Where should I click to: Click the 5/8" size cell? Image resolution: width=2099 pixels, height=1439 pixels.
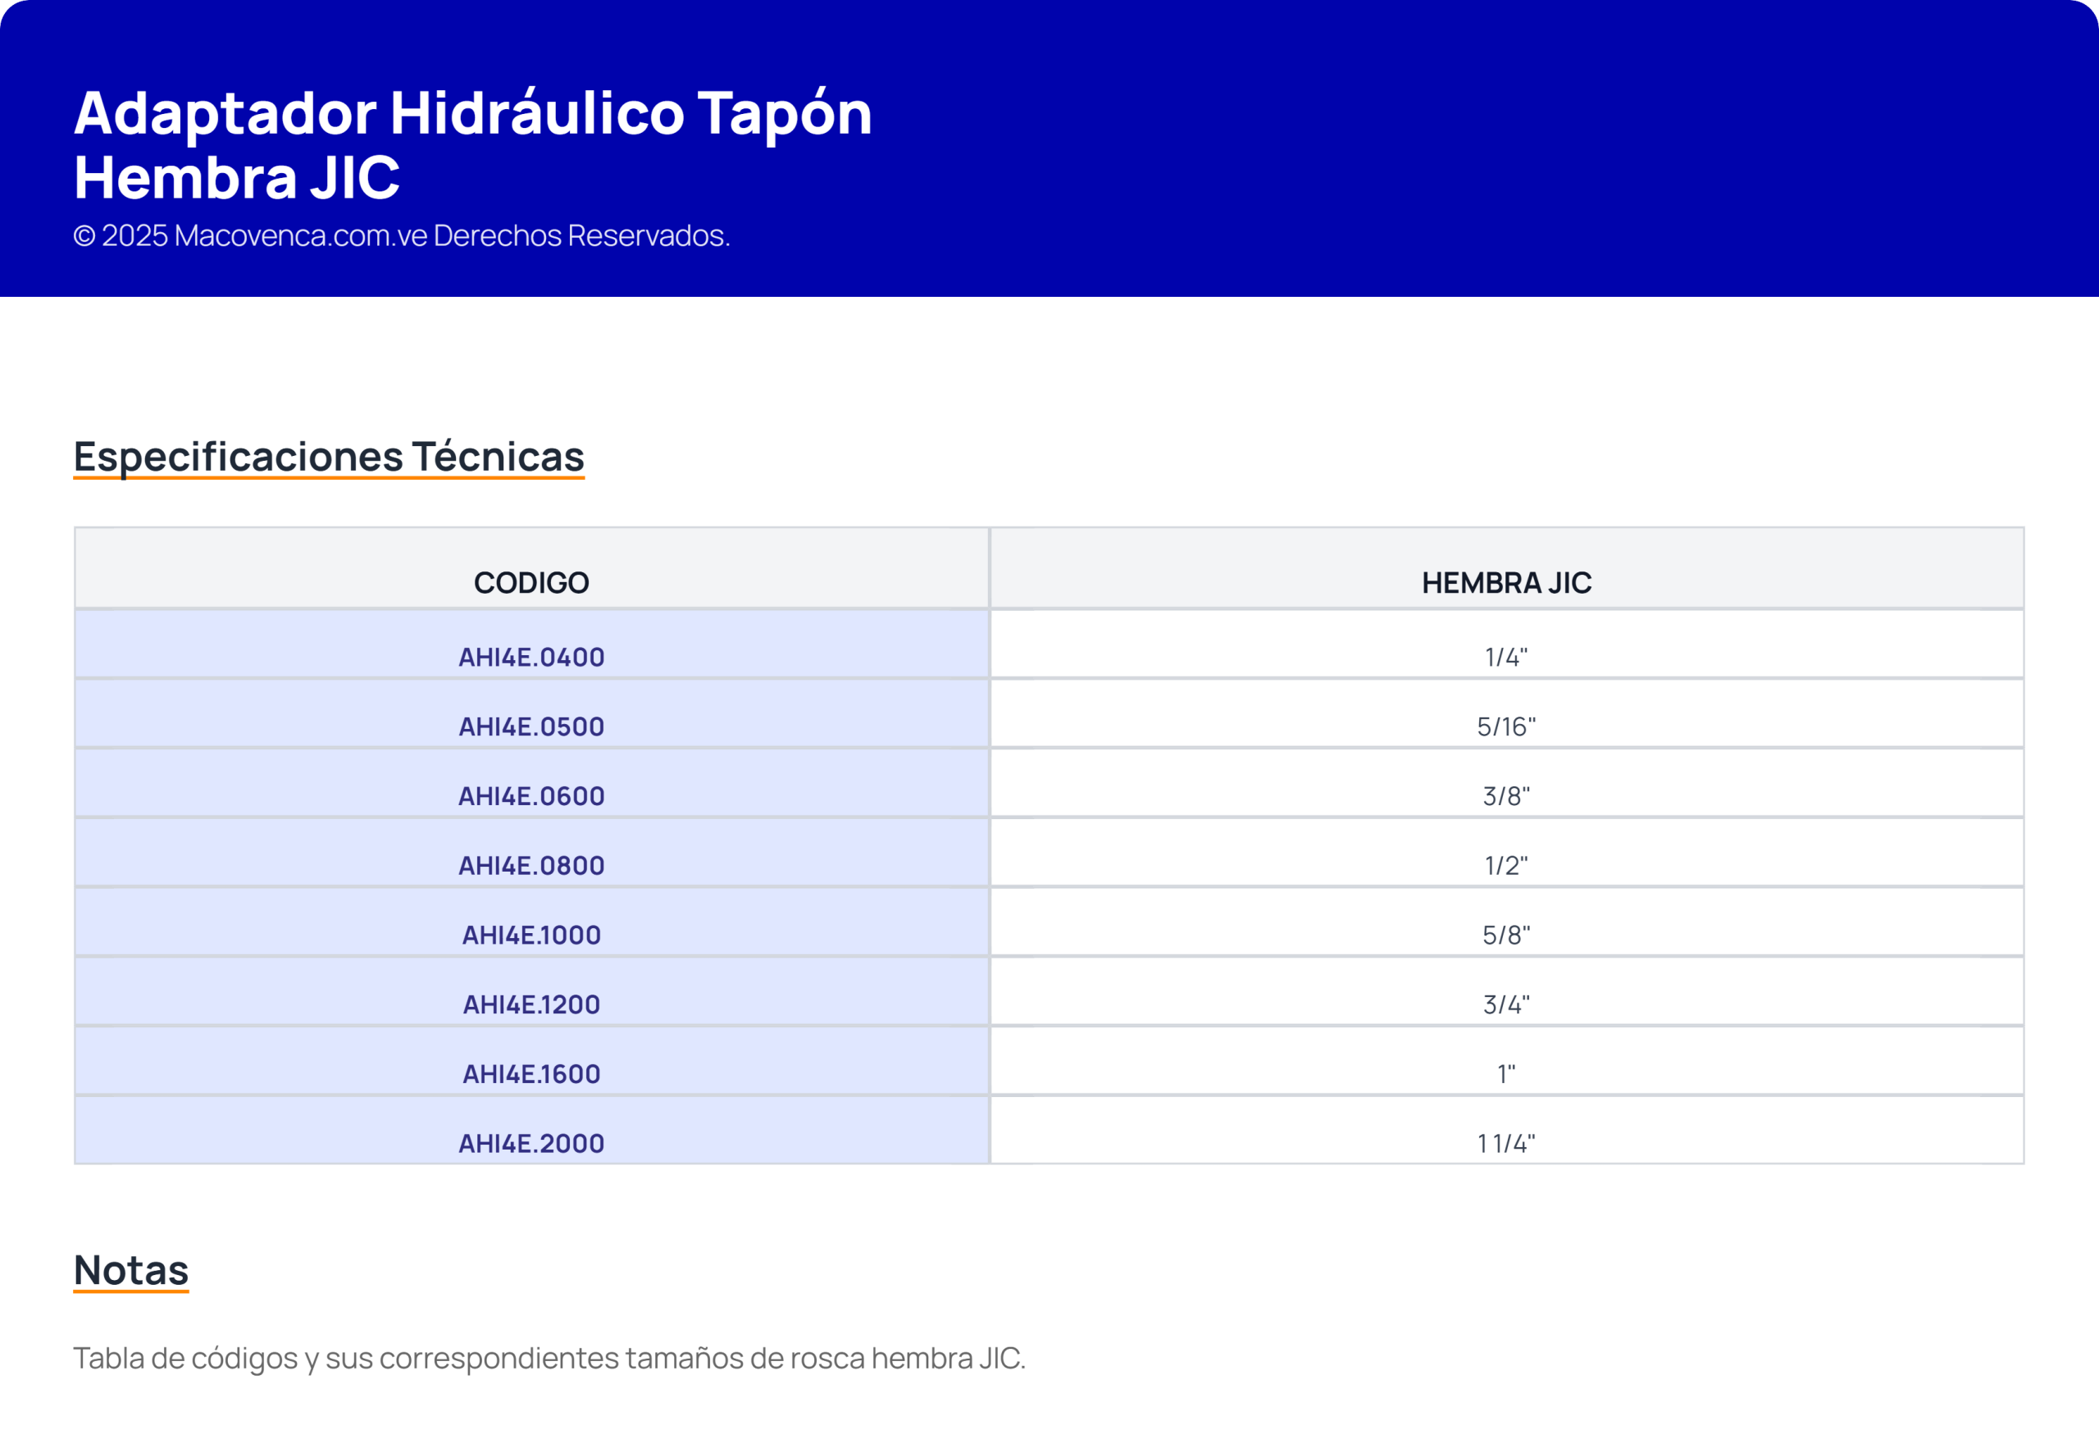click(x=1505, y=935)
